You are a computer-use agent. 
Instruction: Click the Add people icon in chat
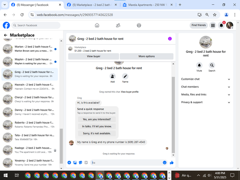coord(112,76)
